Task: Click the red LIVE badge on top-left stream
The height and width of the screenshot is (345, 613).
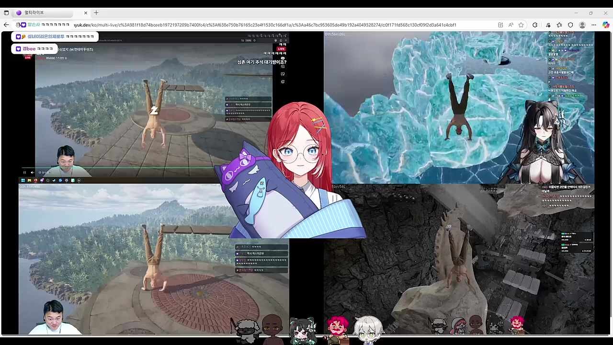Action: pyautogui.click(x=281, y=49)
